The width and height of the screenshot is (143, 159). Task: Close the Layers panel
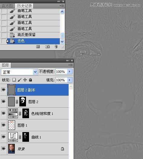click(x=72, y=61)
